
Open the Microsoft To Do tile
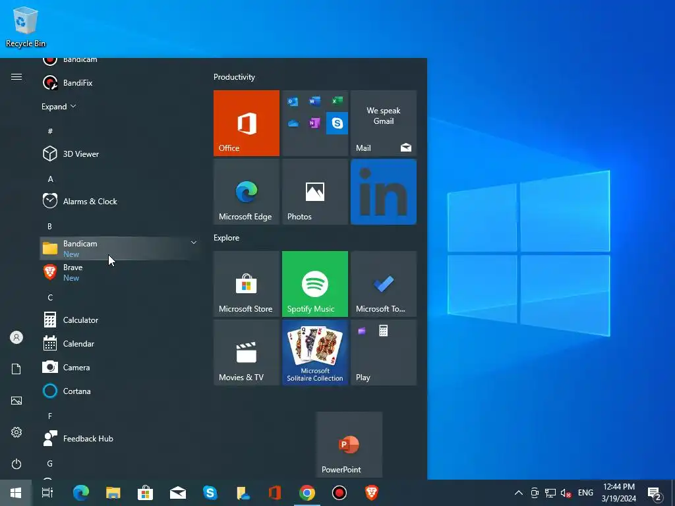[384, 284]
